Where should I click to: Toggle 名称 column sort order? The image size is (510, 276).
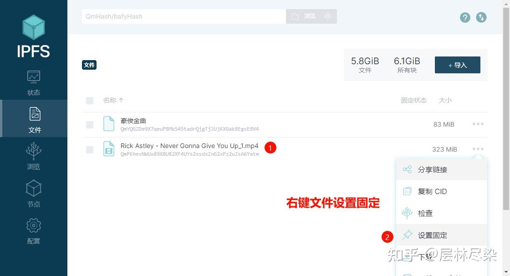pos(112,100)
